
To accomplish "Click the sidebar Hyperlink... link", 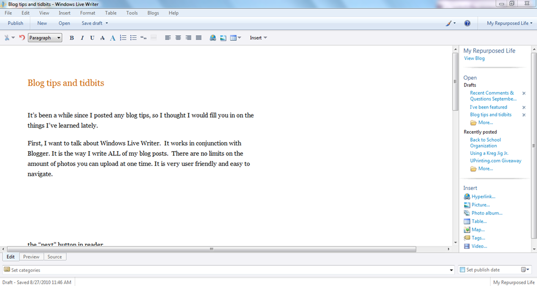I will point(483,197).
